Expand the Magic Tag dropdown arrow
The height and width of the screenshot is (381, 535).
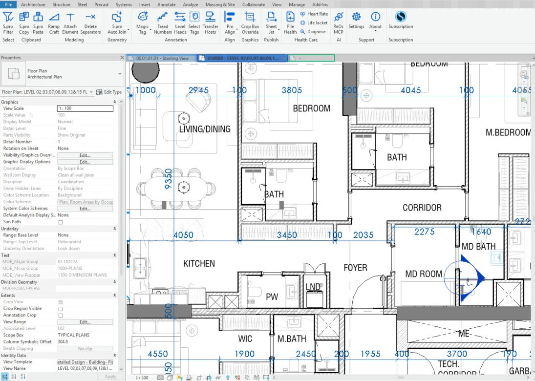[x=150, y=30]
